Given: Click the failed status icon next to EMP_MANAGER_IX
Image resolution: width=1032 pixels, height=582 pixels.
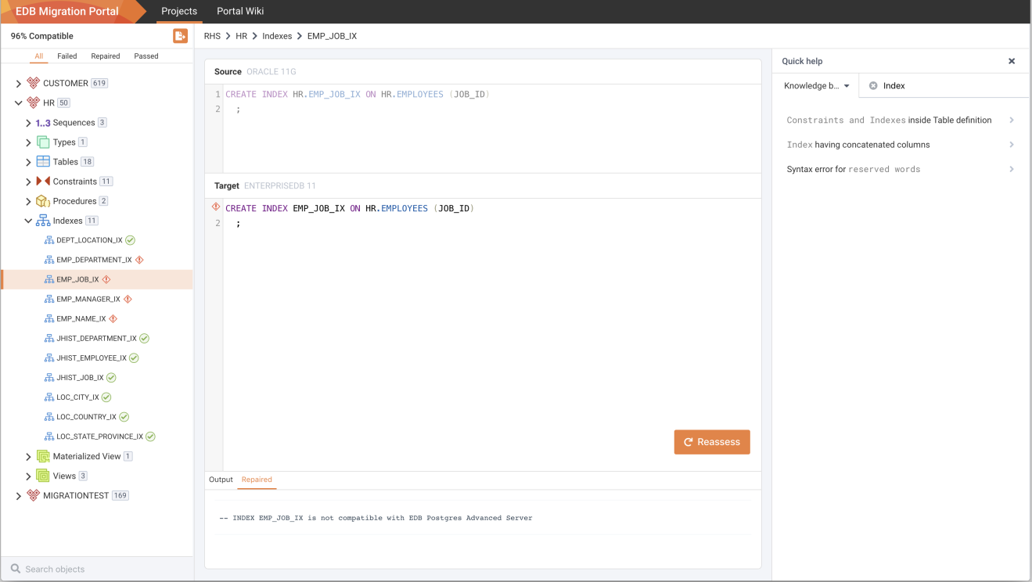Looking at the screenshot, I should 128,299.
